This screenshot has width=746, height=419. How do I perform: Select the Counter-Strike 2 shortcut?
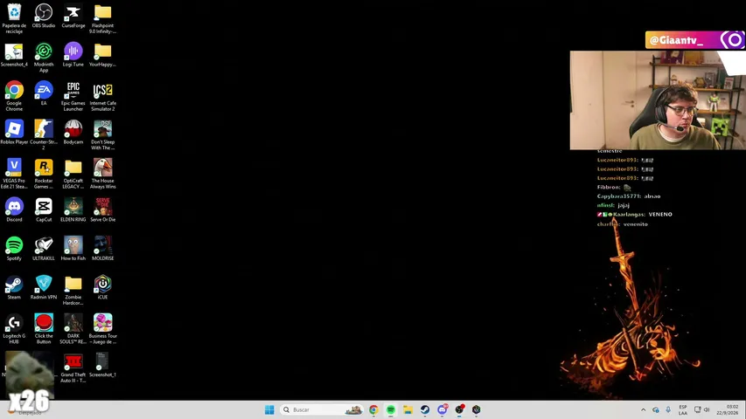coord(44,135)
